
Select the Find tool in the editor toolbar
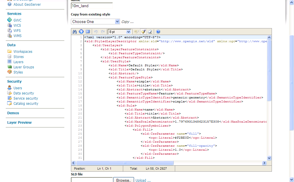point(75,32)
